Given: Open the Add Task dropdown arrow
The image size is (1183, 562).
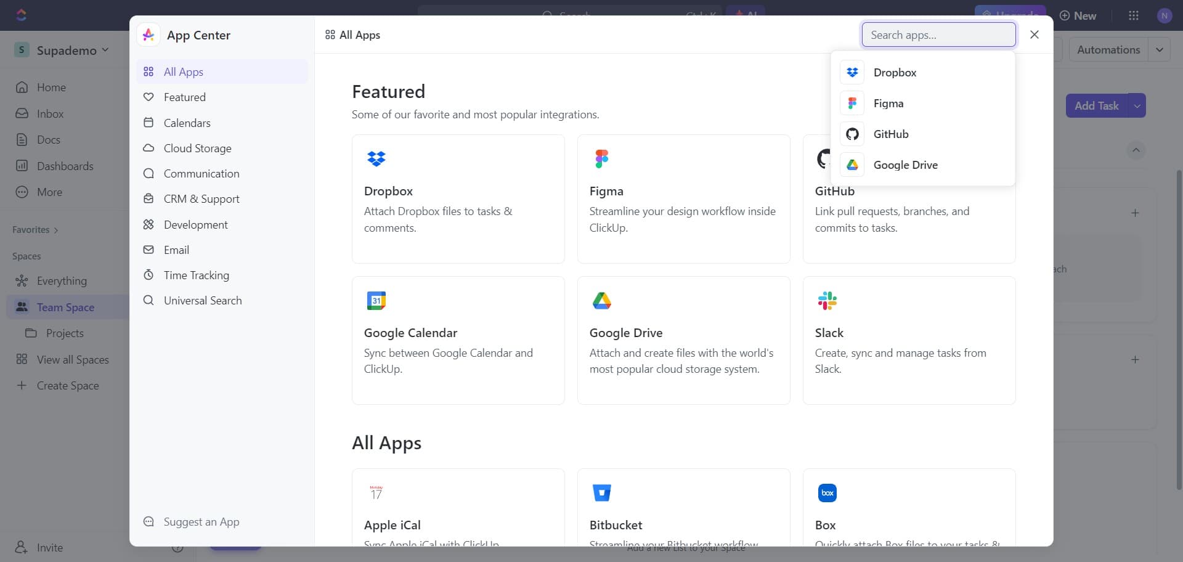Looking at the screenshot, I should coord(1137,105).
